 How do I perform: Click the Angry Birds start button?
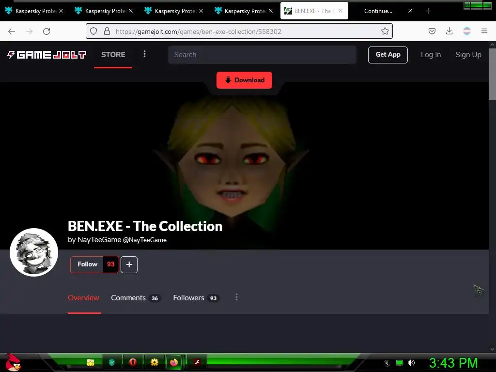point(13,362)
